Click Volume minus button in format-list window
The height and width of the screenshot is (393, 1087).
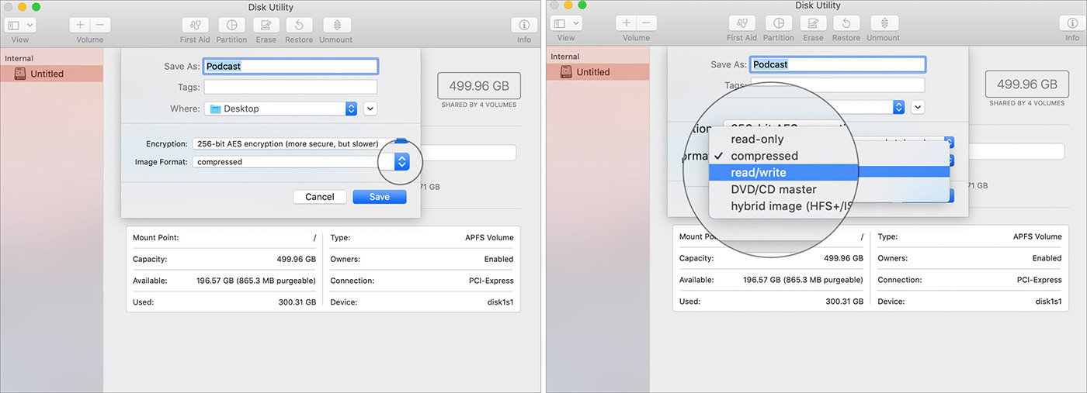pos(648,23)
